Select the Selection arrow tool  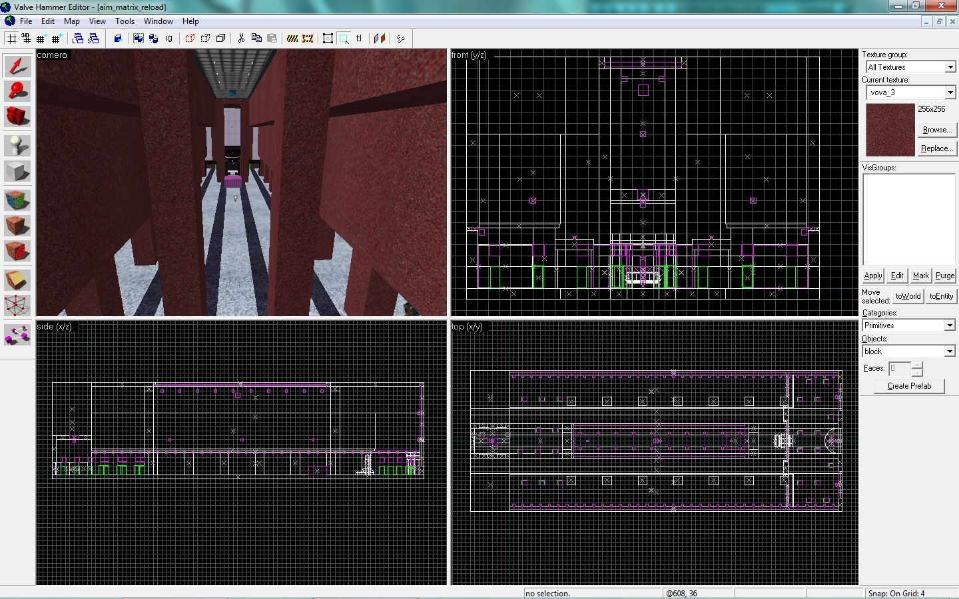[x=18, y=67]
